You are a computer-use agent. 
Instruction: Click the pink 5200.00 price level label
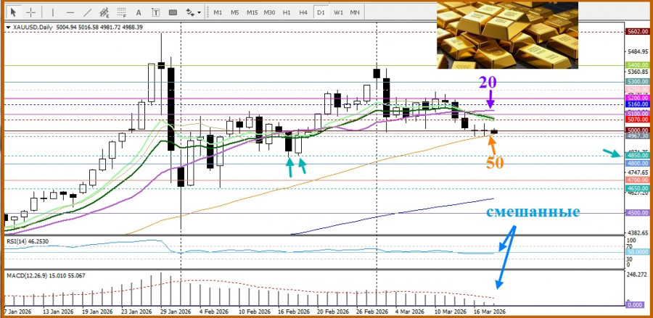(x=637, y=98)
